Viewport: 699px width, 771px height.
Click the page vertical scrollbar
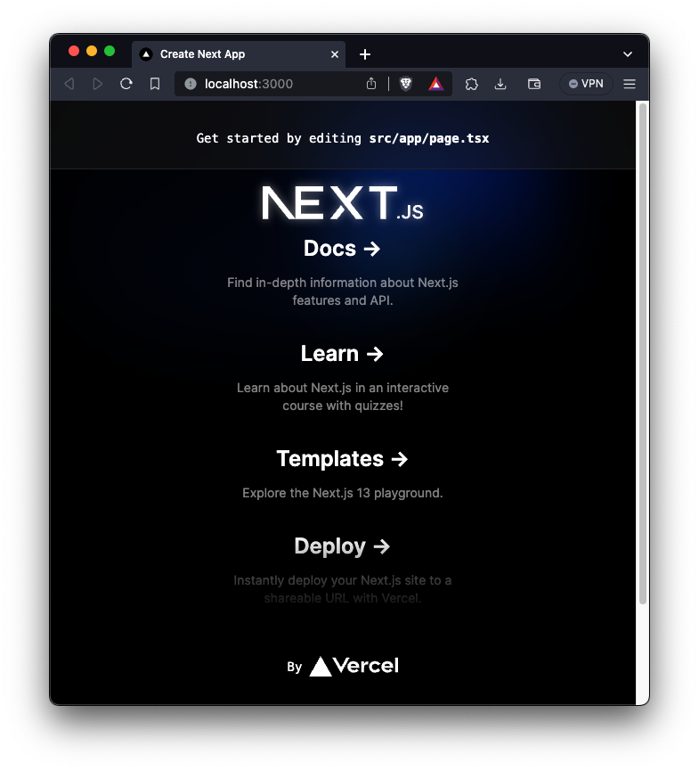[x=643, y=353]
